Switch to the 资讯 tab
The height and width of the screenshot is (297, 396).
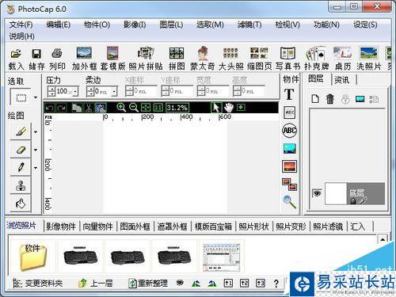pyautogui.click(x=341, y=80)
